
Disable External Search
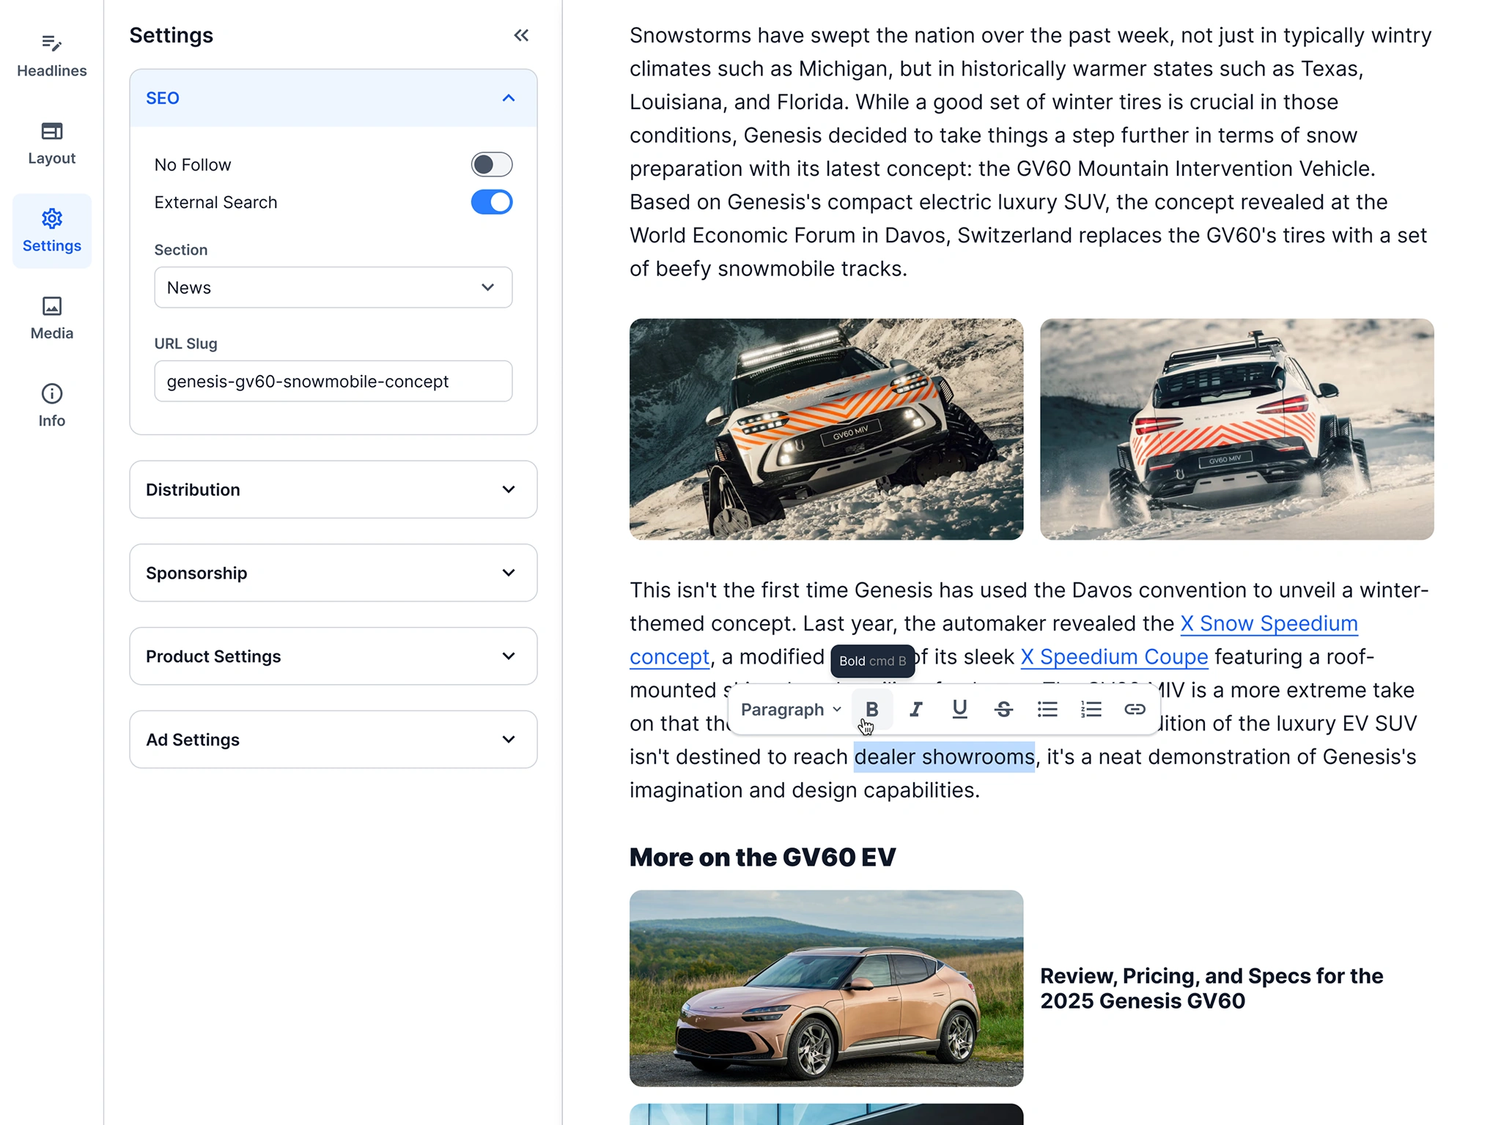coord(492,202)
